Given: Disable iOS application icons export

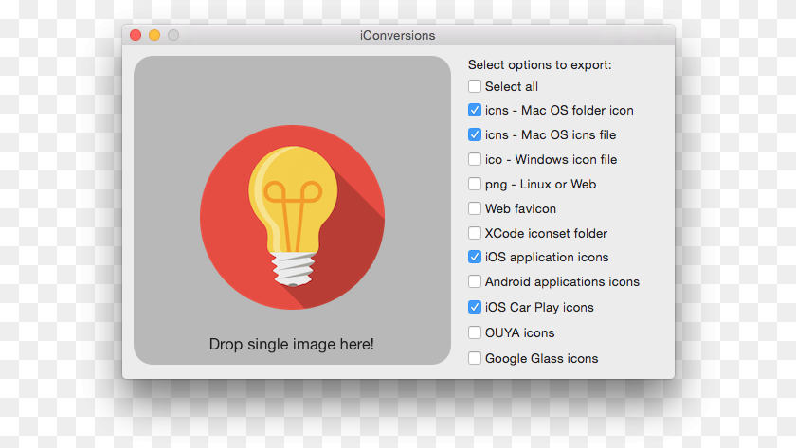Looking at the screenshot, I should pyautogui.click(x=474, y=258).
